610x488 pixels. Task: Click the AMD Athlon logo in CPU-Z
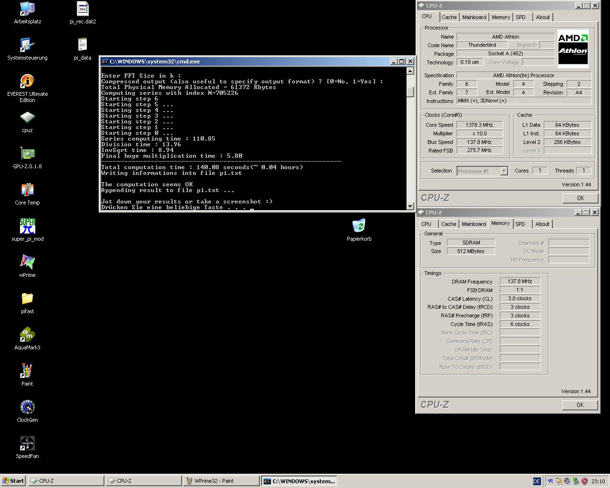573,49
